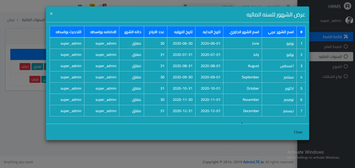Click super_admin username in sidebar
355x168 pixels.
pos(330,20)
